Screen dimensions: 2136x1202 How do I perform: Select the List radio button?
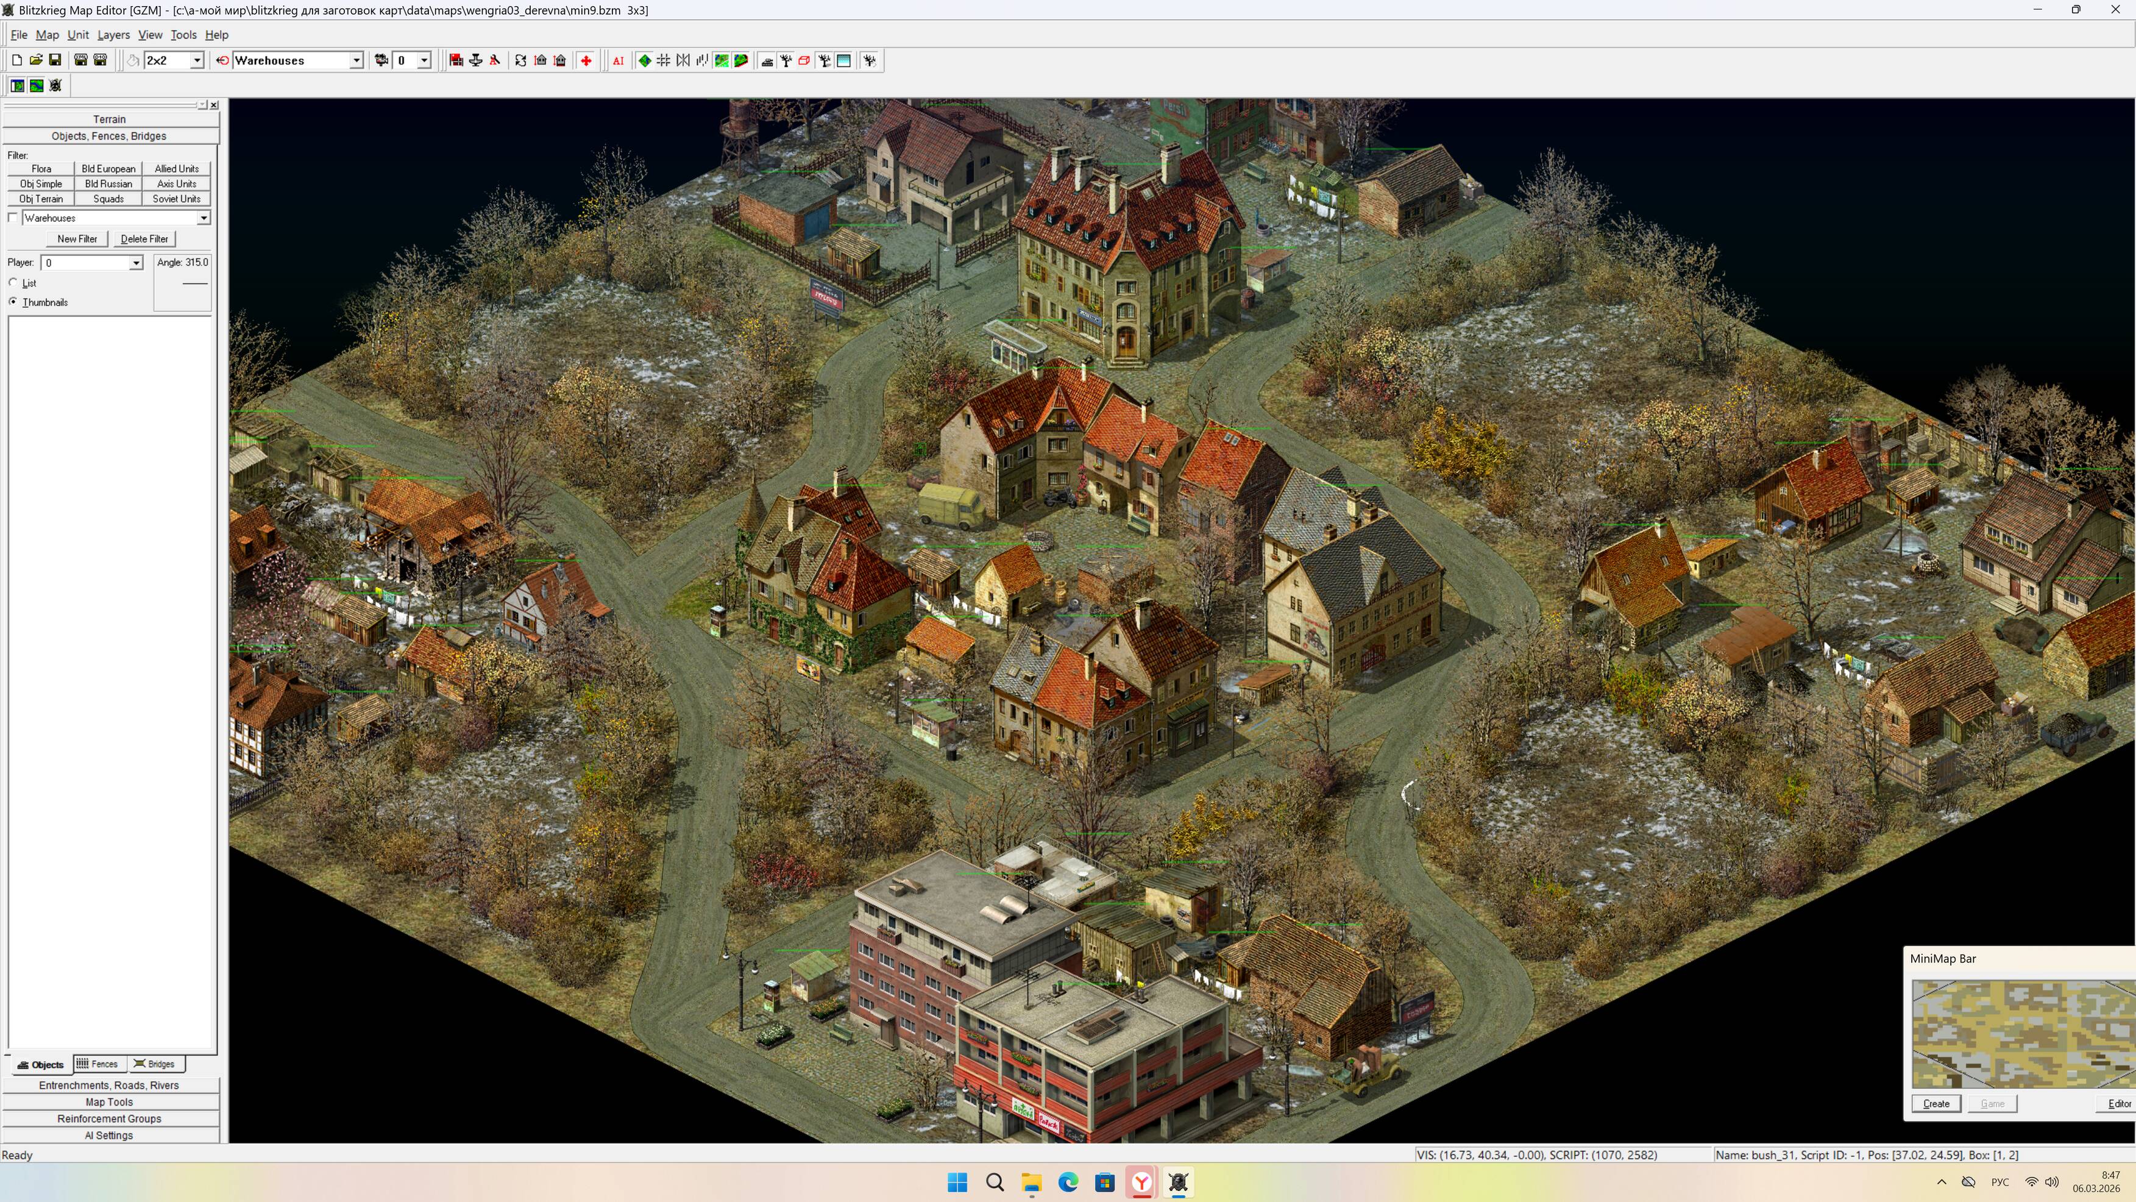(x=13, y=283)
